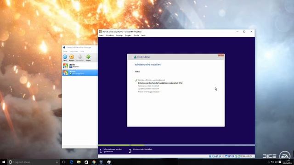Viewport: 294px width, 165px height.
Task: Maximize the VirtualBox VM window
Action: point(244,32)
